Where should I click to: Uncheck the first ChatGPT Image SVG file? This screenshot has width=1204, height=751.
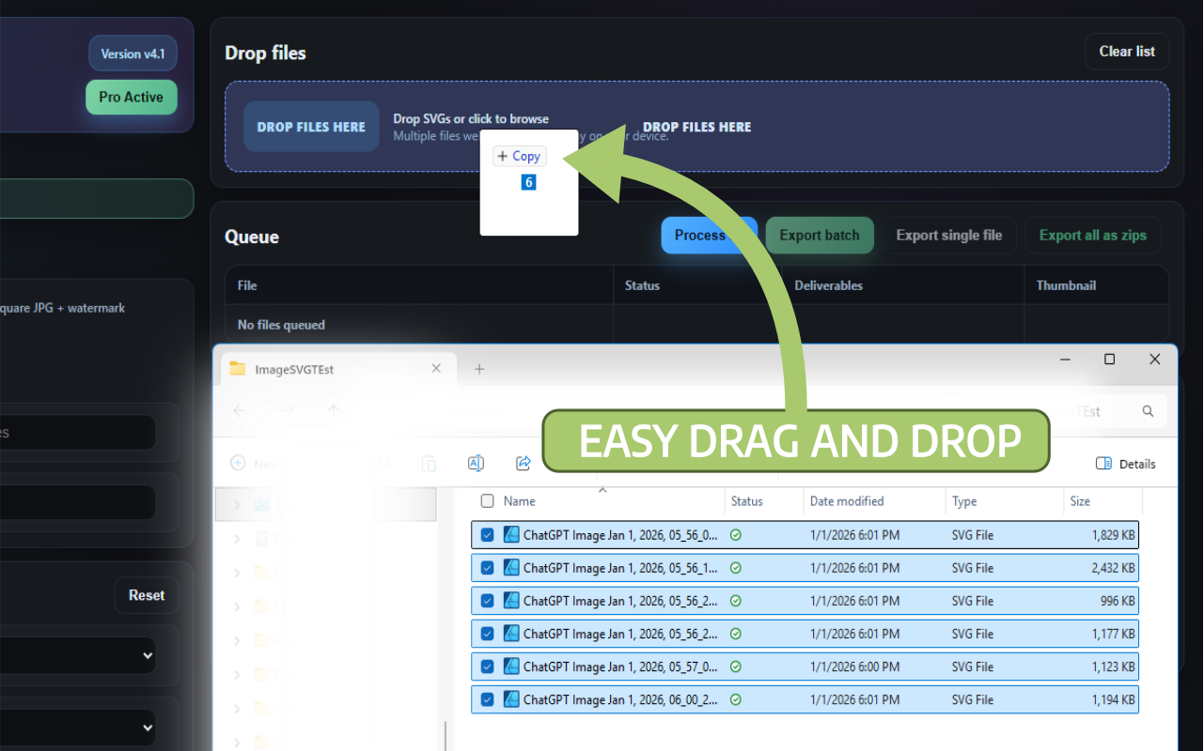(487, 534)
